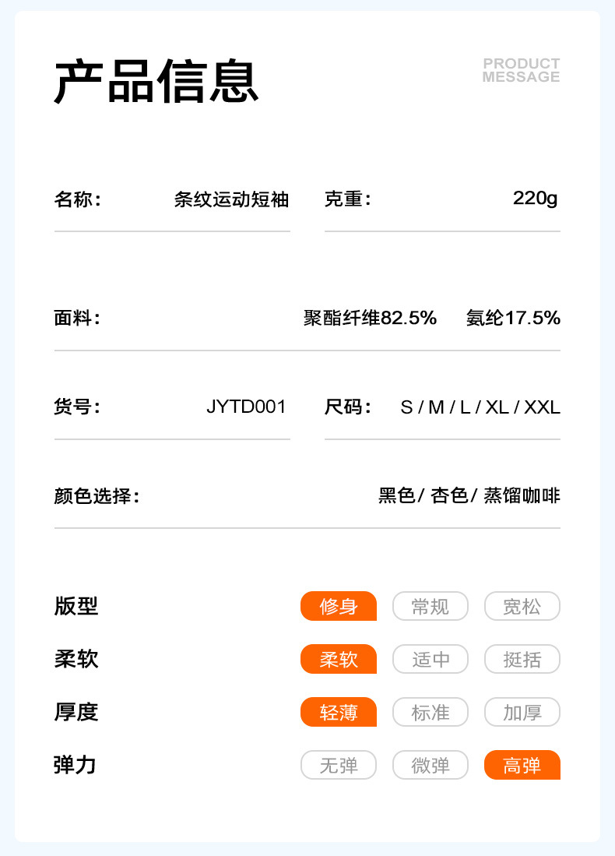Choose the 常规 fit option

coord(430,606)
